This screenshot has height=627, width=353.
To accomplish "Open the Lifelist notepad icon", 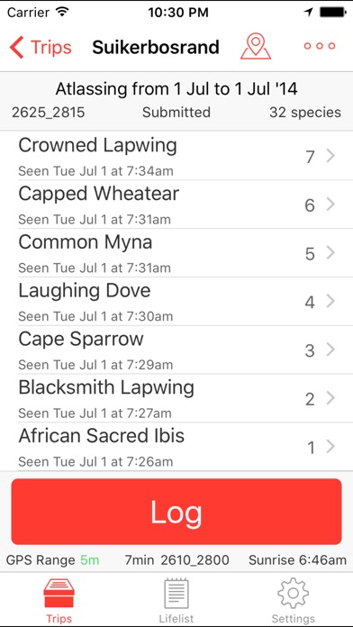I will pyautogui.click(x=176, y=594).
